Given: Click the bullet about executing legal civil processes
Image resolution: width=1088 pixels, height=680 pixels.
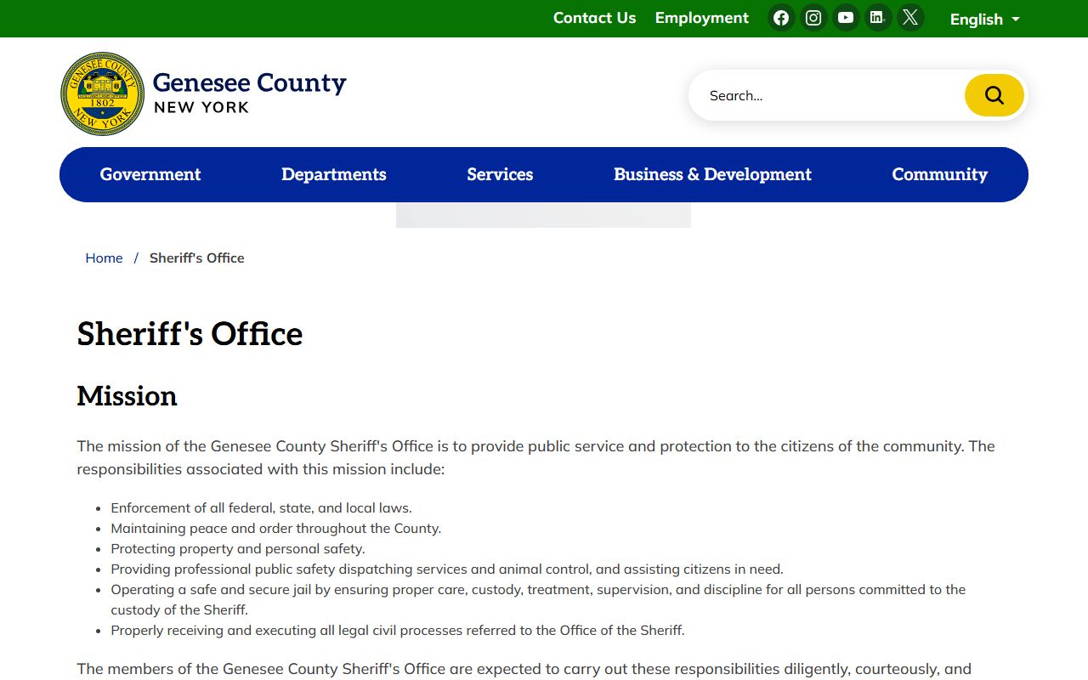Looking at the screenshot, I should (397, 630).
